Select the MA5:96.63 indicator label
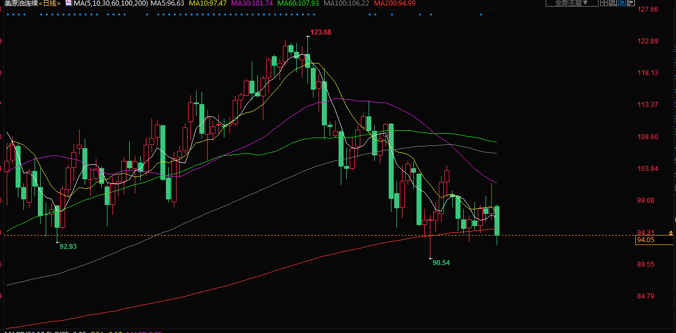Viewport: 676px width, 333px height. coord(168,3)
